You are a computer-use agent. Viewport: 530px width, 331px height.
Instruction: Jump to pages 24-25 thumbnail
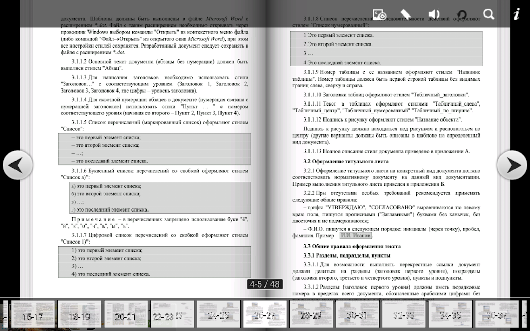218,315
